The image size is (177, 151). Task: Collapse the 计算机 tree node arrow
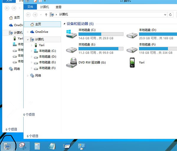[x=28, y=39]
